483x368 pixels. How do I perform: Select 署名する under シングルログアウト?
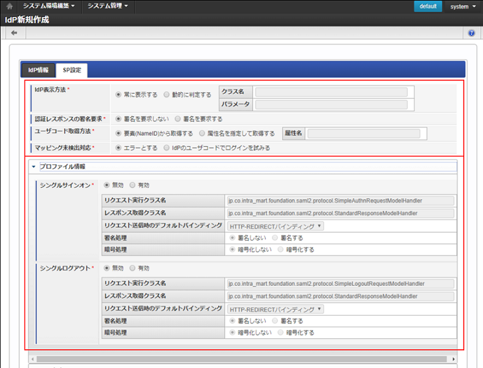(x=275, y=321)
